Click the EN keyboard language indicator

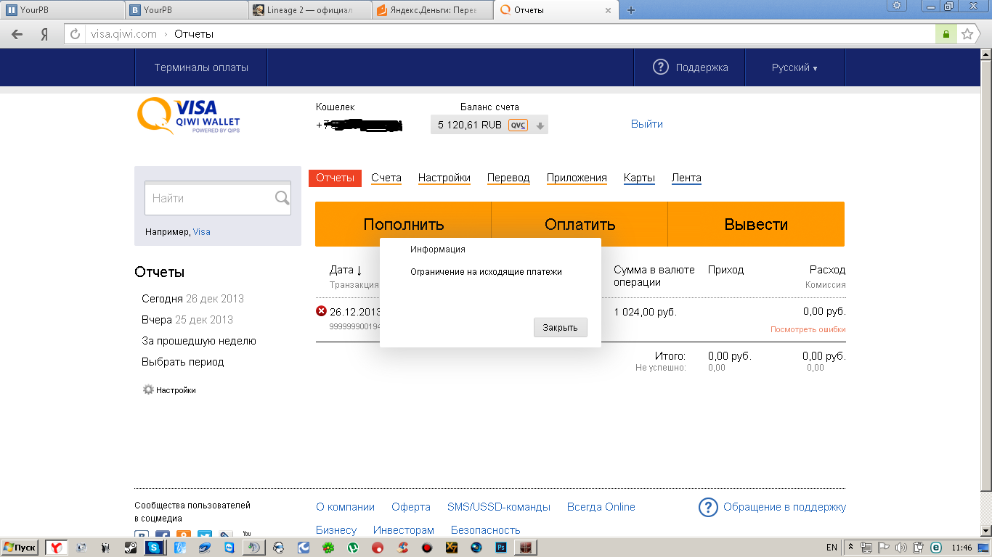[832, 548]
